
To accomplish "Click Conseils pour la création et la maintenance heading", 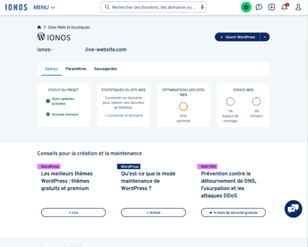I will (90, 153).
